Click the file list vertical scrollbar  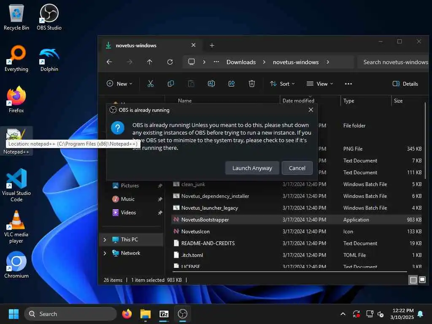tap(425, 140)
